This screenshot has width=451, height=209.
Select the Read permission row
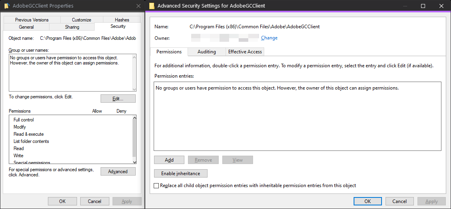(x=71, y=148)
